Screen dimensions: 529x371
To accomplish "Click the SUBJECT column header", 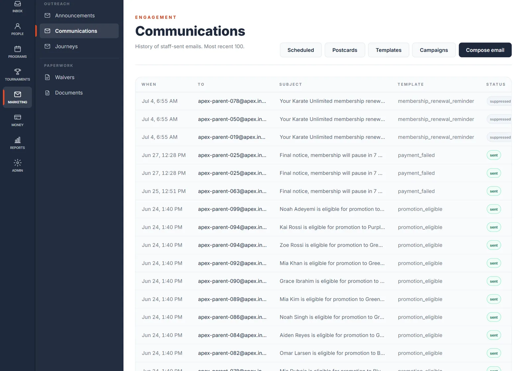I will pyautogui.click(x=291, y=84).
